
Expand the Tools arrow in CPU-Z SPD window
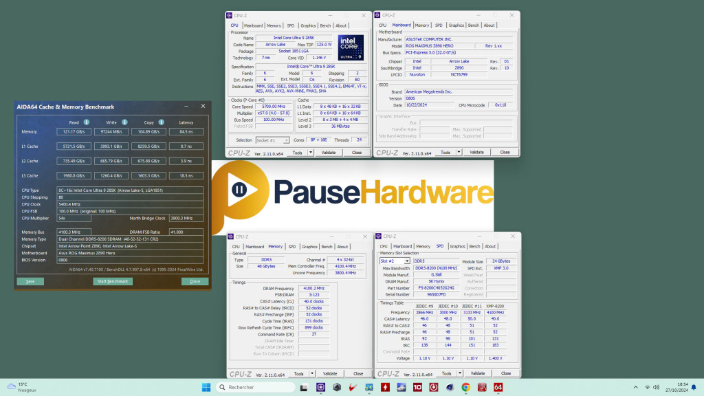[459, 373]
